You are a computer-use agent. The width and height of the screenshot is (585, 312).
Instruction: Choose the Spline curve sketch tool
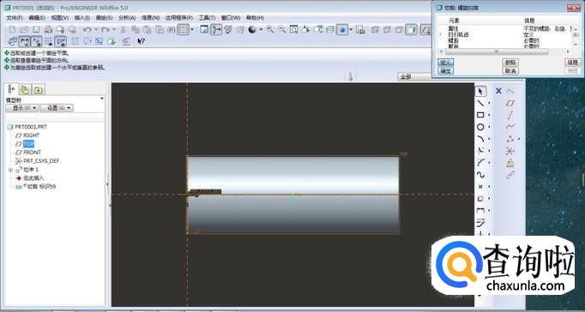pos(480,175)
